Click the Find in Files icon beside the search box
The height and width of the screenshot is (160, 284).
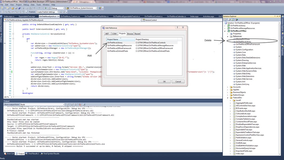(x=67, y=8)
